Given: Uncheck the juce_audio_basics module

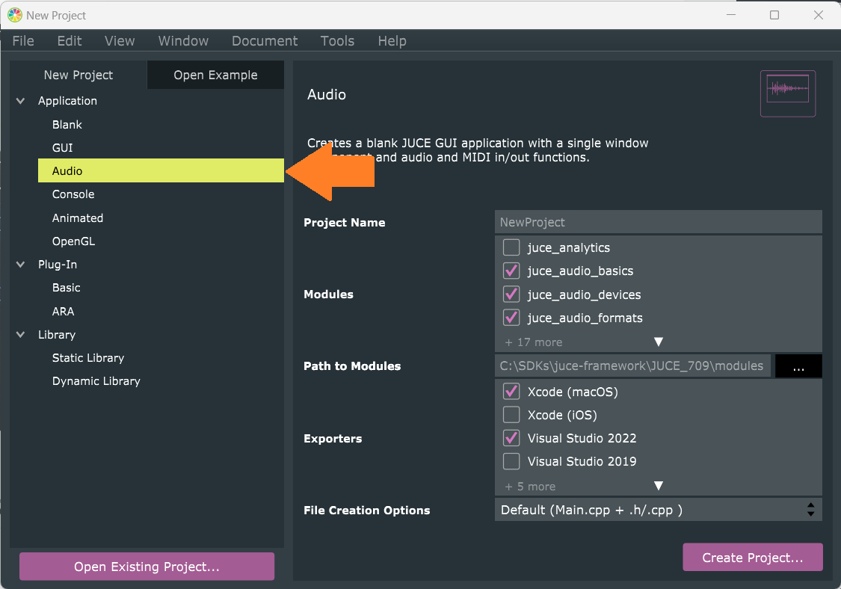Looking at the screenshot, I should [511, 271].
